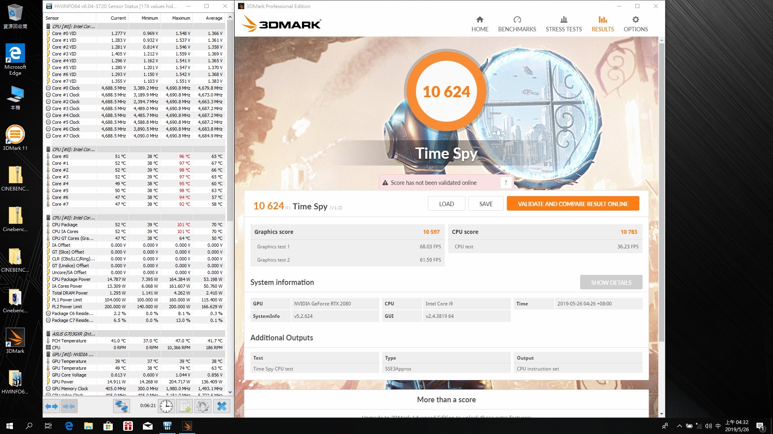Open Task View on the taskbar

[x=48, y=426]
